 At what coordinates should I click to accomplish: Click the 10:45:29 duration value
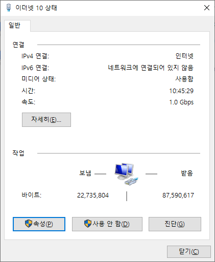(181, 91)
